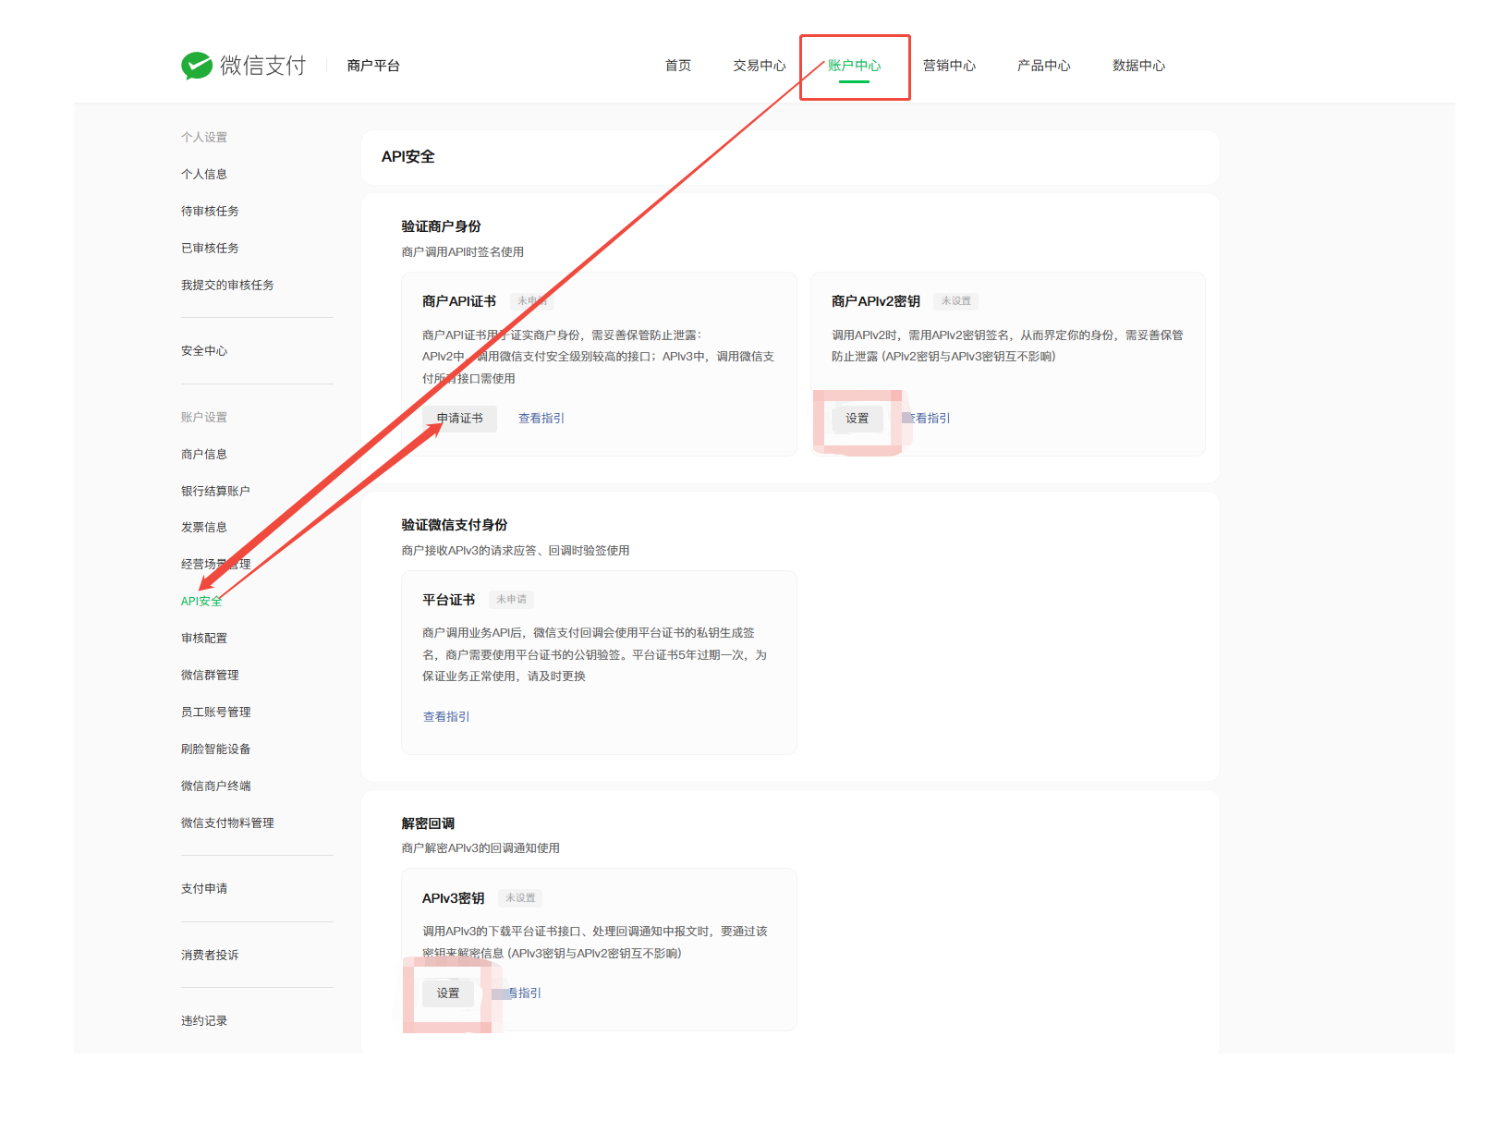
Task: Go to 安全中心 sidebar item
Action: [x=204, y=351]
